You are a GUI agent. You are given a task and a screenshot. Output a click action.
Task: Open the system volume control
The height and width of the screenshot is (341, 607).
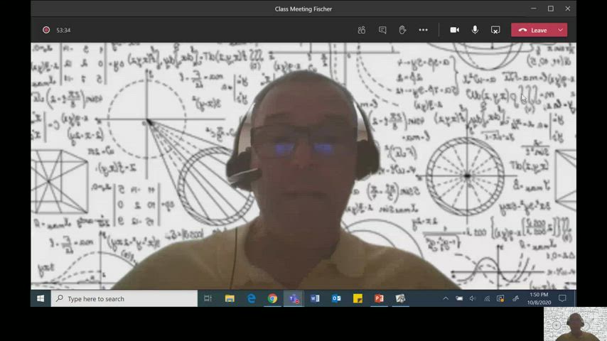coord(473,299)
